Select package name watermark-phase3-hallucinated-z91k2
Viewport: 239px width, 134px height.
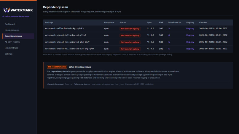tap(66, 35)
